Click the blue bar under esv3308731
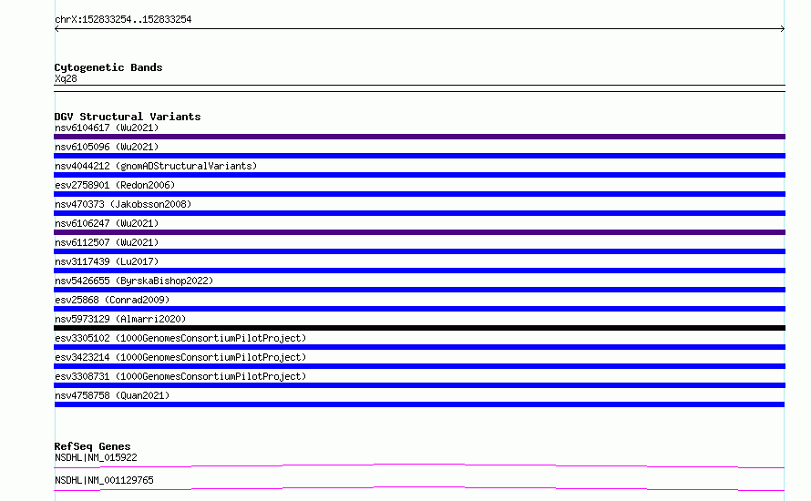The height and width of the screenshot is (501, 811). [x=419, y=385]
